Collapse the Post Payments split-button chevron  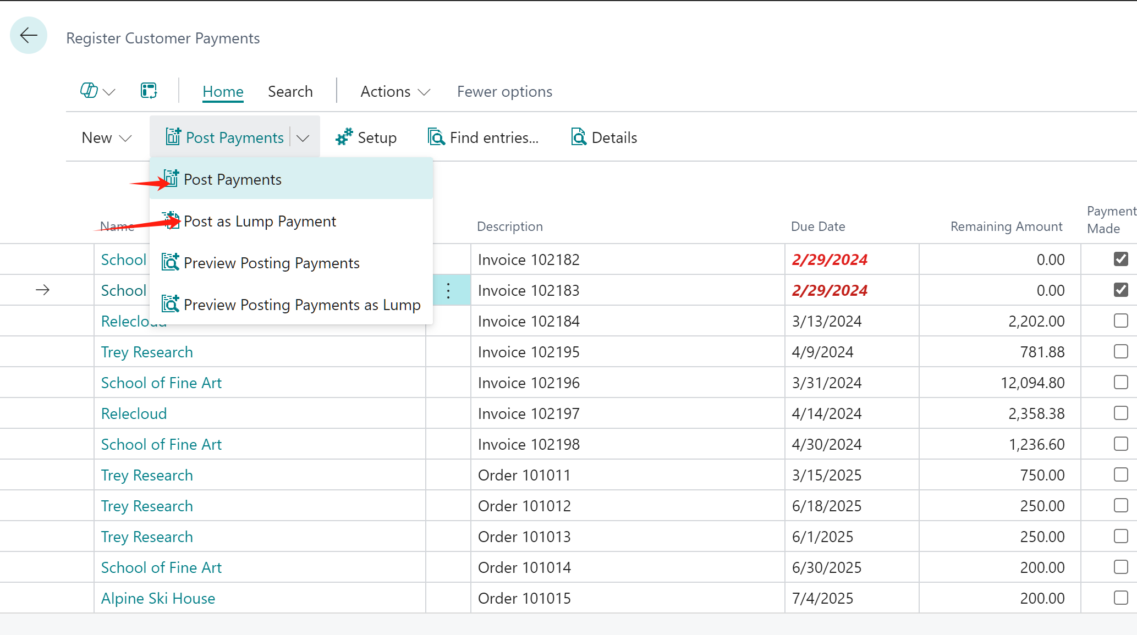303,137
